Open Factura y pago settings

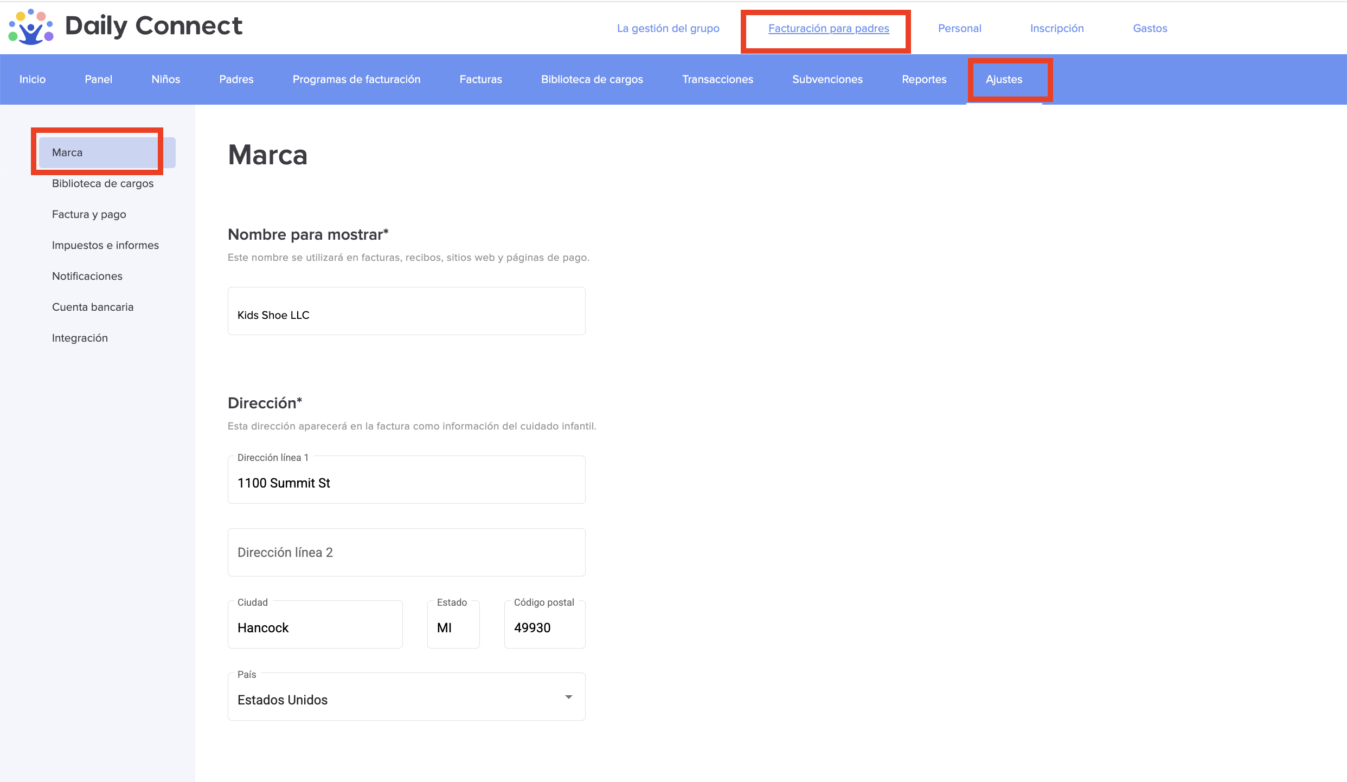click(x=89, y=214)
